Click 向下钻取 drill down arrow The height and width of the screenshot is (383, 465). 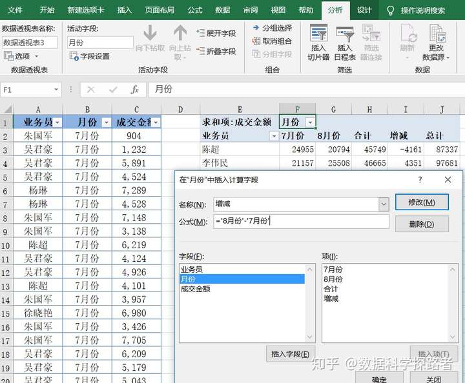[x=150, y=38]
